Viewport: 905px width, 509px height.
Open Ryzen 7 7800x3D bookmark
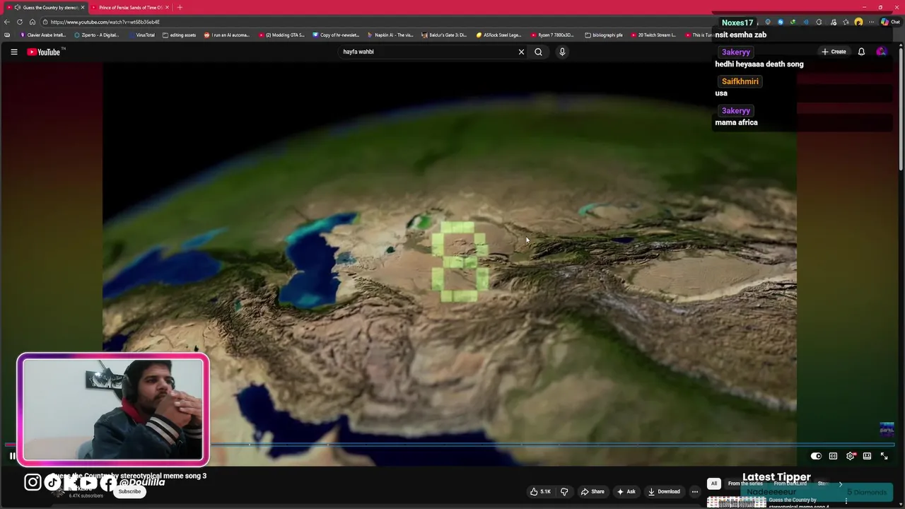click(x=553, y=35)
